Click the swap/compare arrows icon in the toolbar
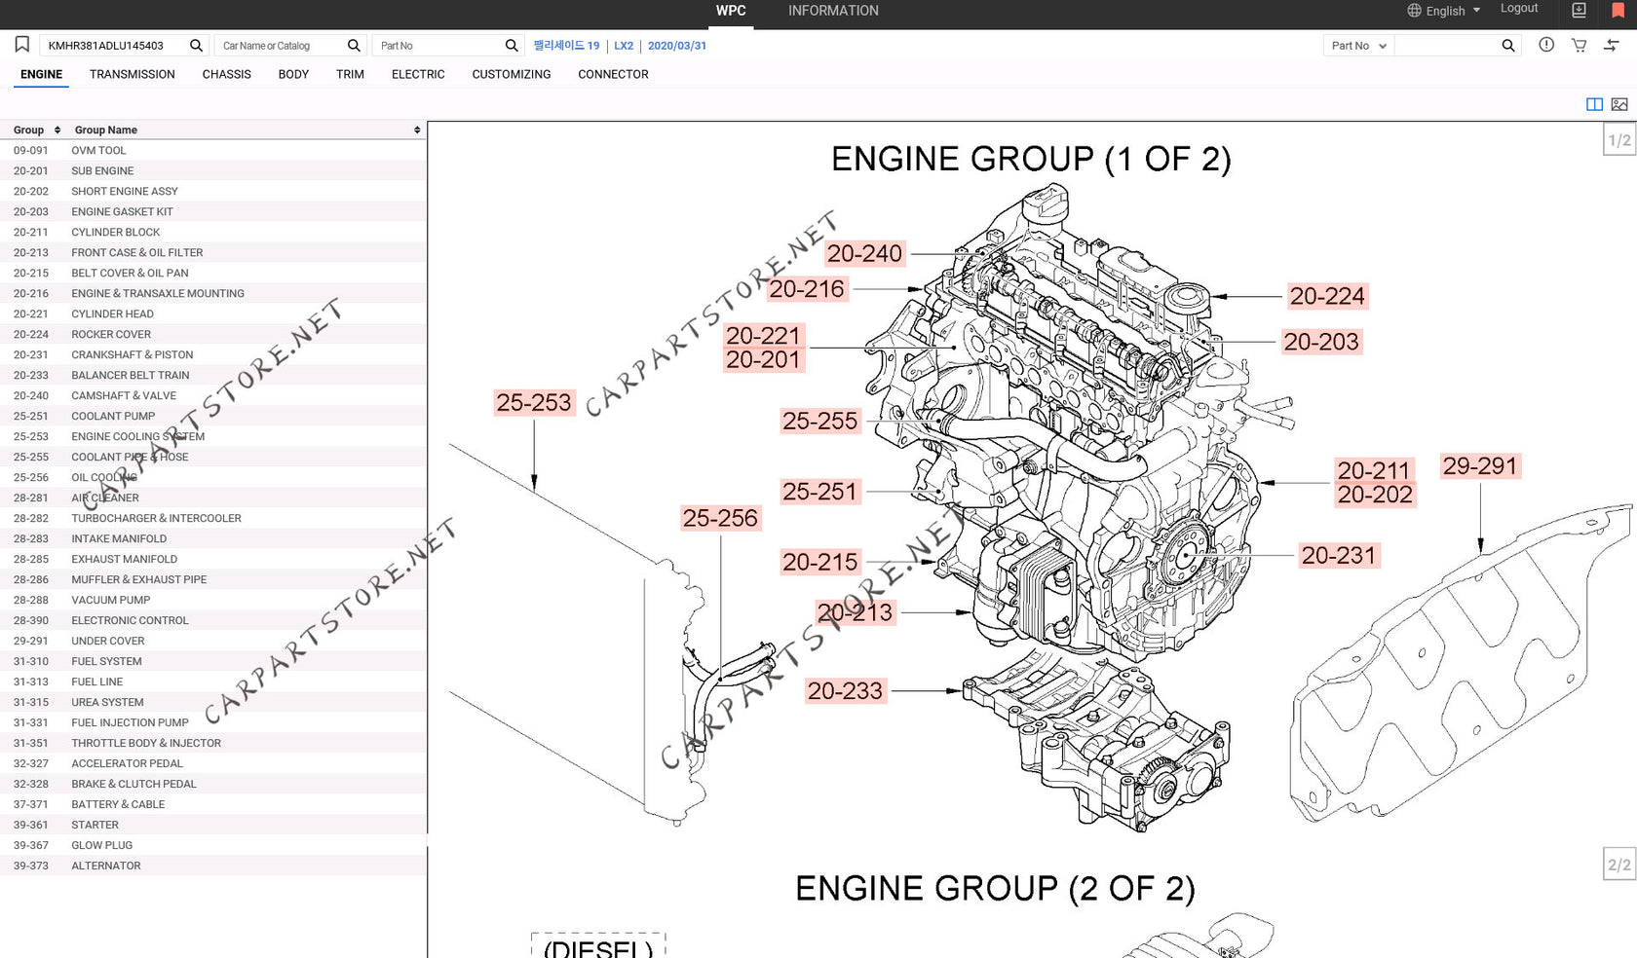The height and width of the screenshot is (958, 1637). point(1612,45)
